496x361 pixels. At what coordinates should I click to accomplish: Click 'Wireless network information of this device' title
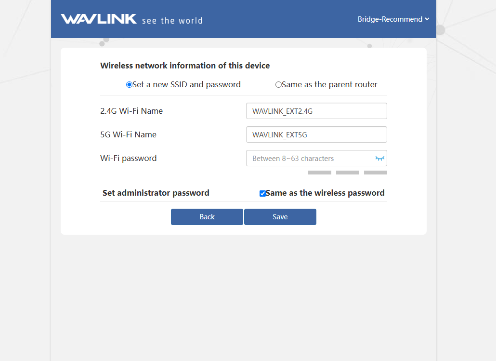(185, 66)
